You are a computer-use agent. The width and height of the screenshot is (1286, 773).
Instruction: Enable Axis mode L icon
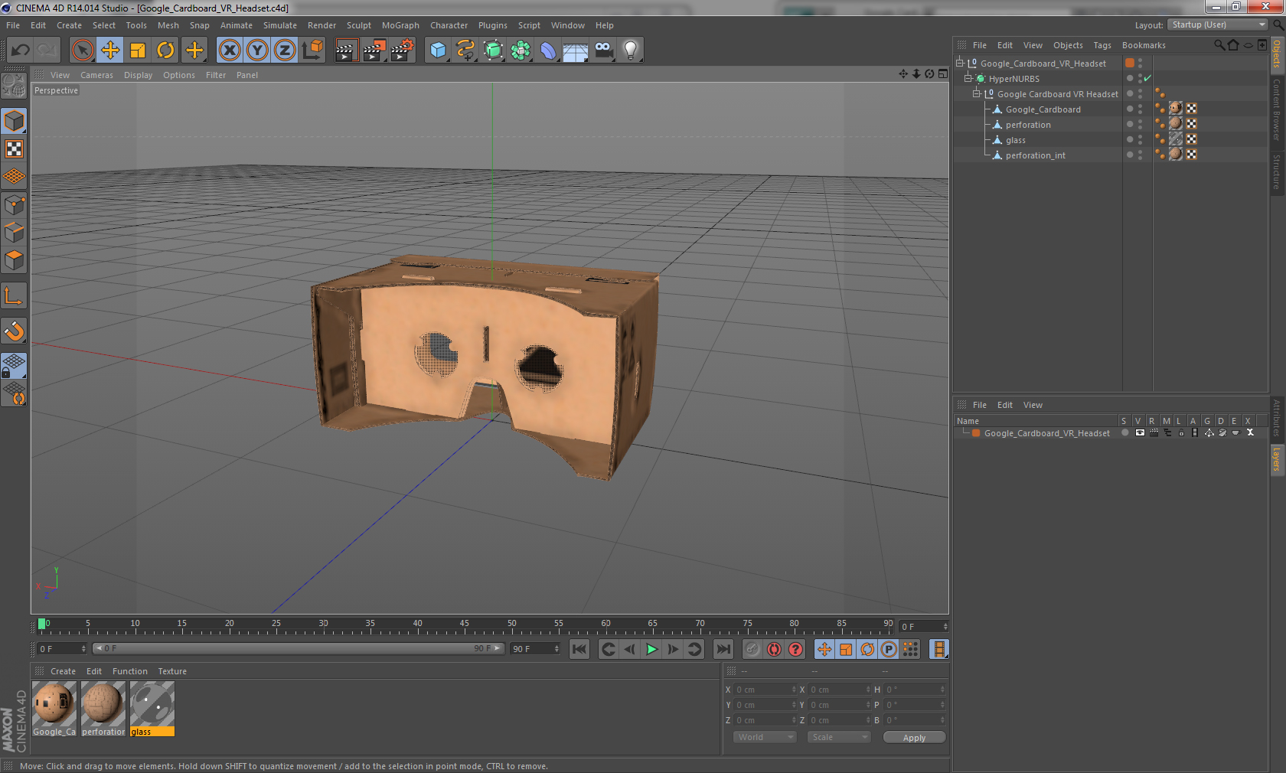(14, 295)
